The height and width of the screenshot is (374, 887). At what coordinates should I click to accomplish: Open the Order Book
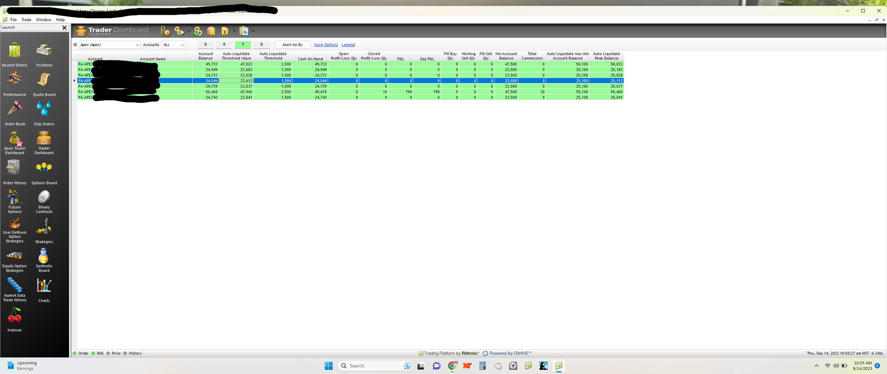[15, 114]
